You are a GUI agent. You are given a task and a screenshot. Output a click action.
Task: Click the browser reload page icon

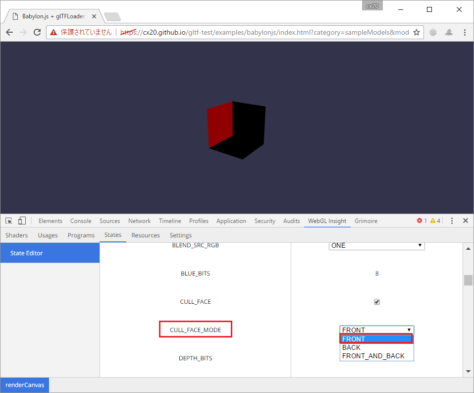click(37, 32)
